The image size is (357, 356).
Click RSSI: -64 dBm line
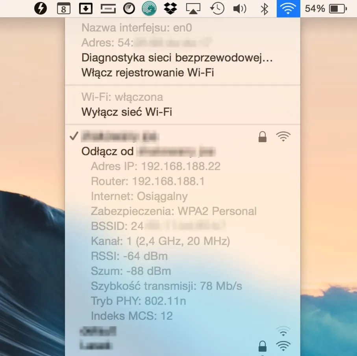click(x=182, y=256)
